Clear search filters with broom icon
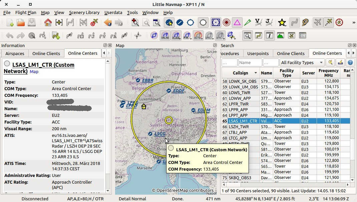 point(330,62)
